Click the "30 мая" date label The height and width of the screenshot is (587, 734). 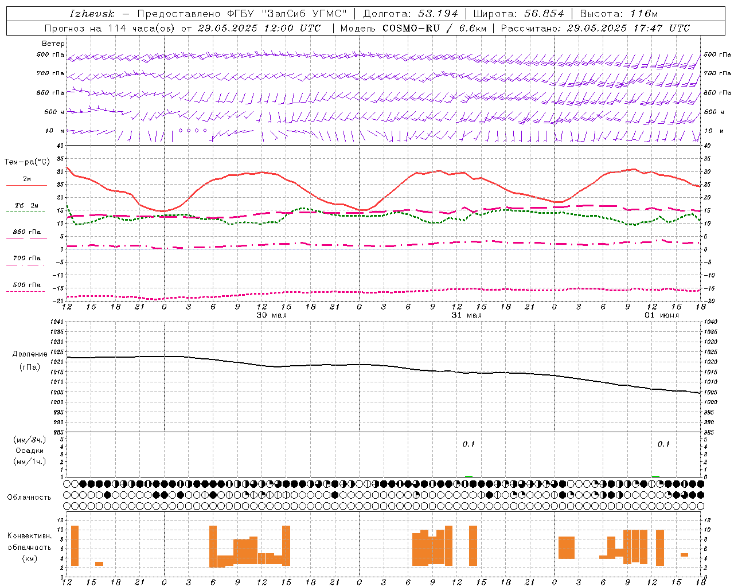(271, 315)
